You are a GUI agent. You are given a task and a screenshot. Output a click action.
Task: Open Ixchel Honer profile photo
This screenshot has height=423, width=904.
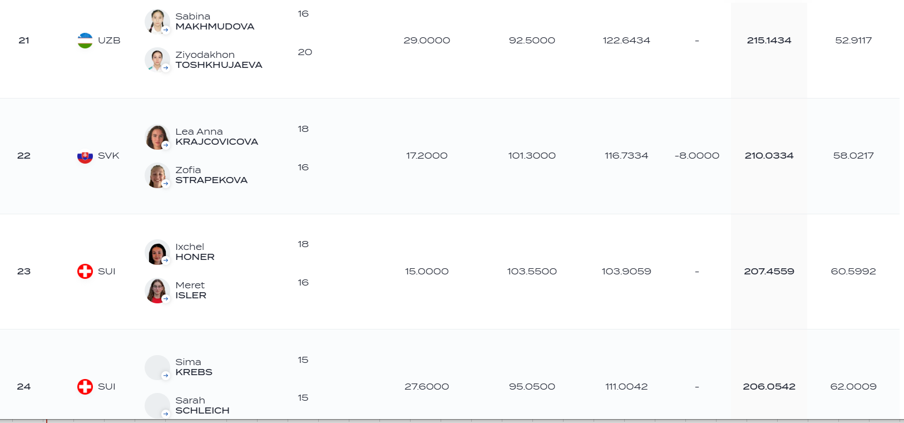click(x=157, y=252)
